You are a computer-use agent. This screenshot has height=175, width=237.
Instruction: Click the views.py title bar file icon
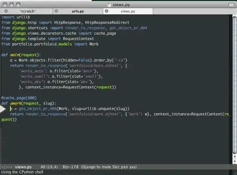(x=109, y=4)
